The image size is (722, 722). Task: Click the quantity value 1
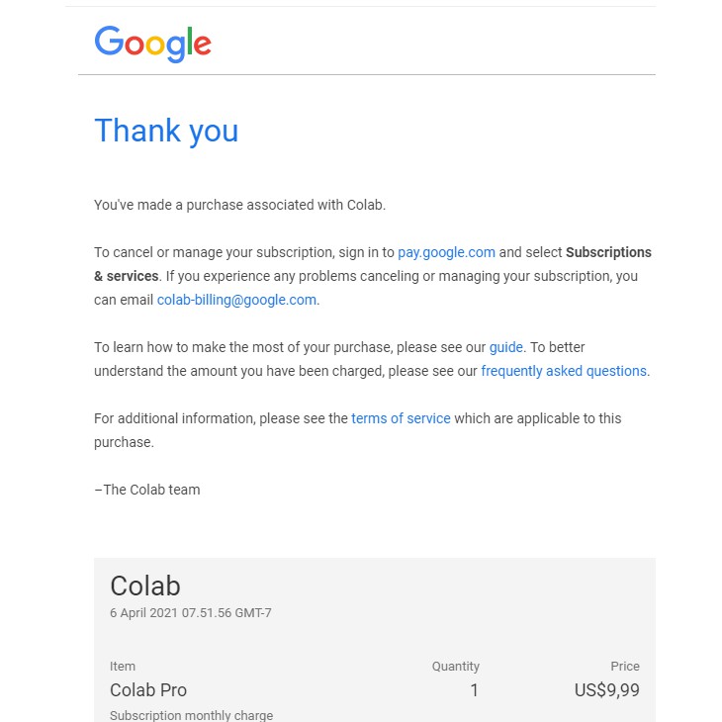tap(475, 689)
